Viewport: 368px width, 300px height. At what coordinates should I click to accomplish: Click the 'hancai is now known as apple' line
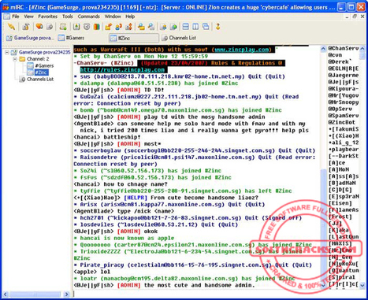coord(124,238)
